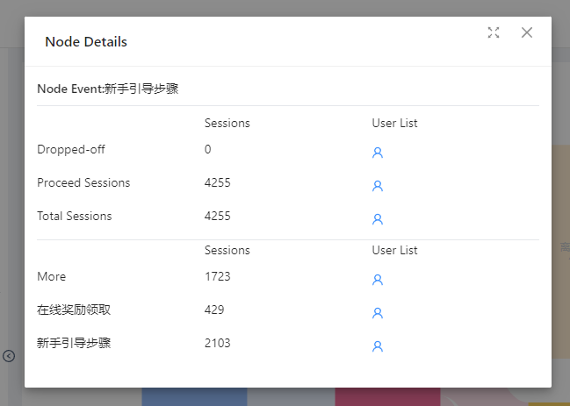Click the Dropped-off value 0
The image size is (570, 406).
click(208, 150)
